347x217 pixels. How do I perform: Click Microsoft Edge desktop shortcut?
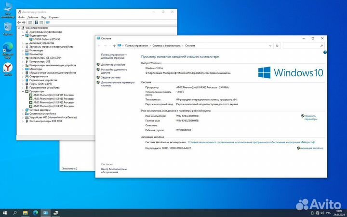[x=8, y=51]
